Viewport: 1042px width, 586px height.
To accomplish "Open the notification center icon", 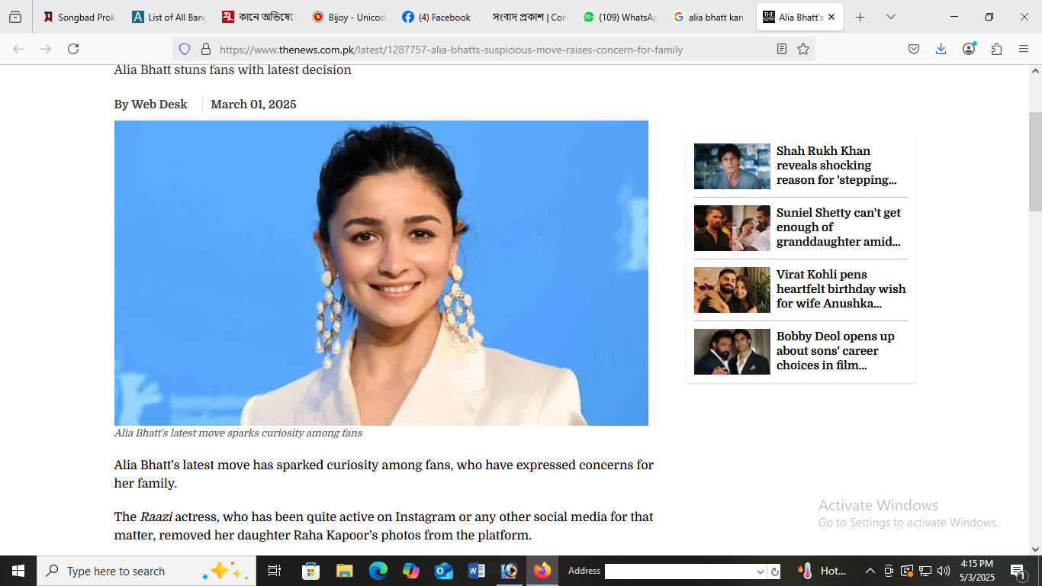I will [x=1018, y=571].
